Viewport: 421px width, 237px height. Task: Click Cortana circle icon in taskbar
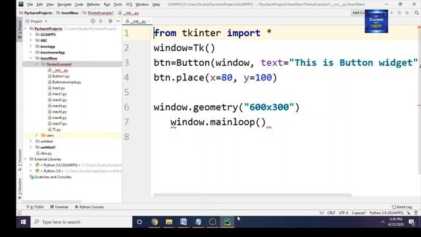click(x=139, y=222)
